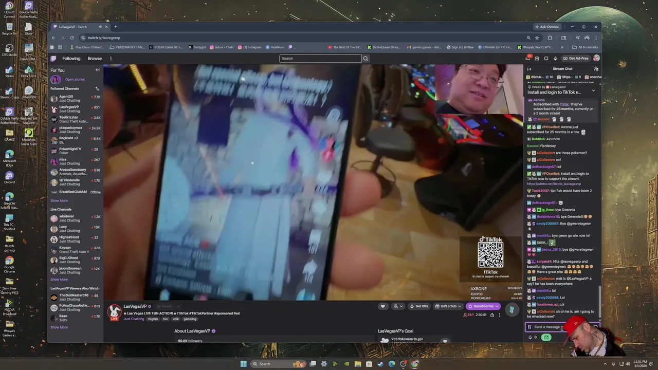This screenshot has width=658, height=370.
Task: Show more followed channels
Action: point(59,201)
